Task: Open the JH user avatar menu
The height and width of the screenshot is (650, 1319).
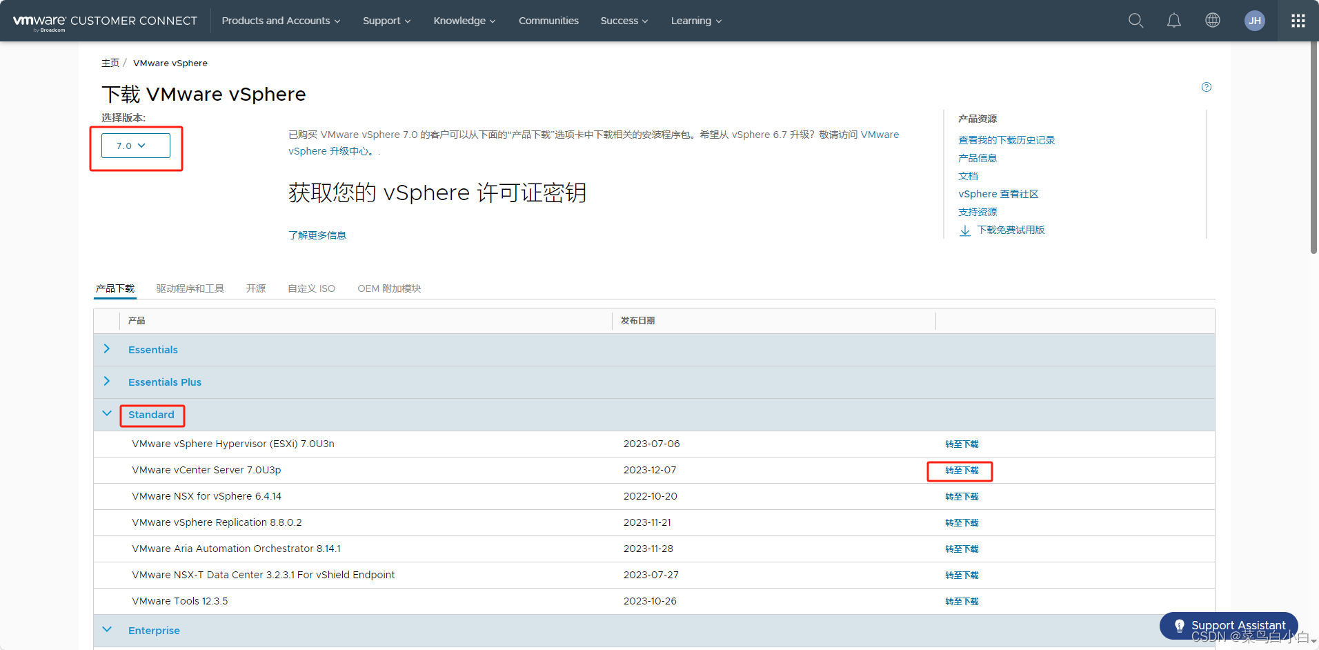Action: (x=1254, y=21)
